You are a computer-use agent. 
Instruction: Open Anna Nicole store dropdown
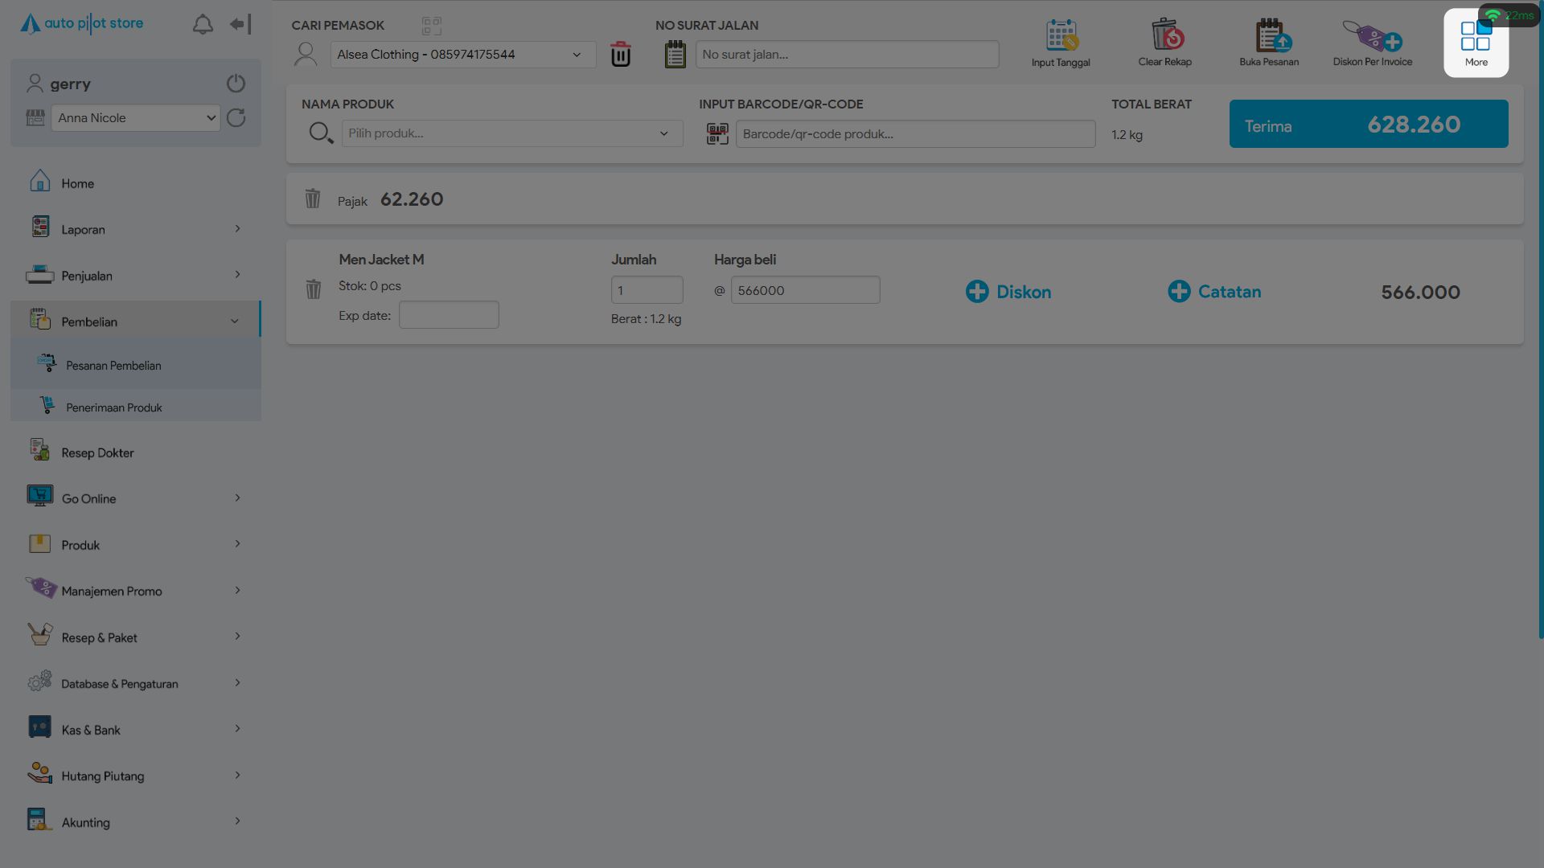(135, 118)
